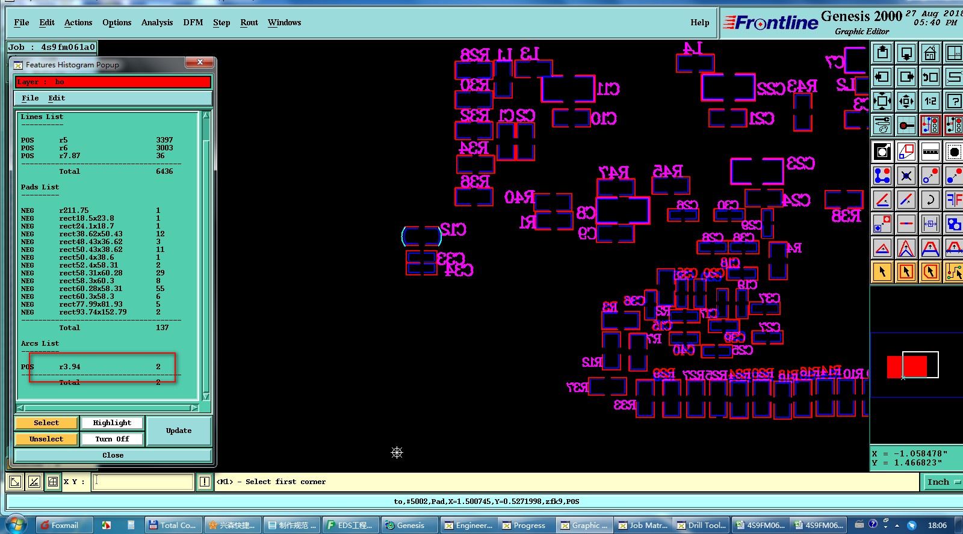Click the pan right arrow icon

[x=906, y=77]
